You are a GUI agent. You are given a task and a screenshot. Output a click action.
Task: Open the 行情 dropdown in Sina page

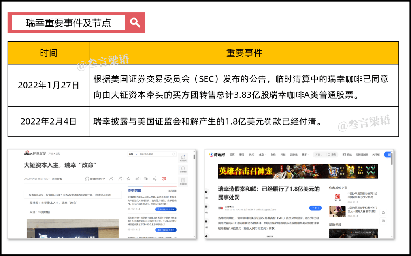(133, 154)
